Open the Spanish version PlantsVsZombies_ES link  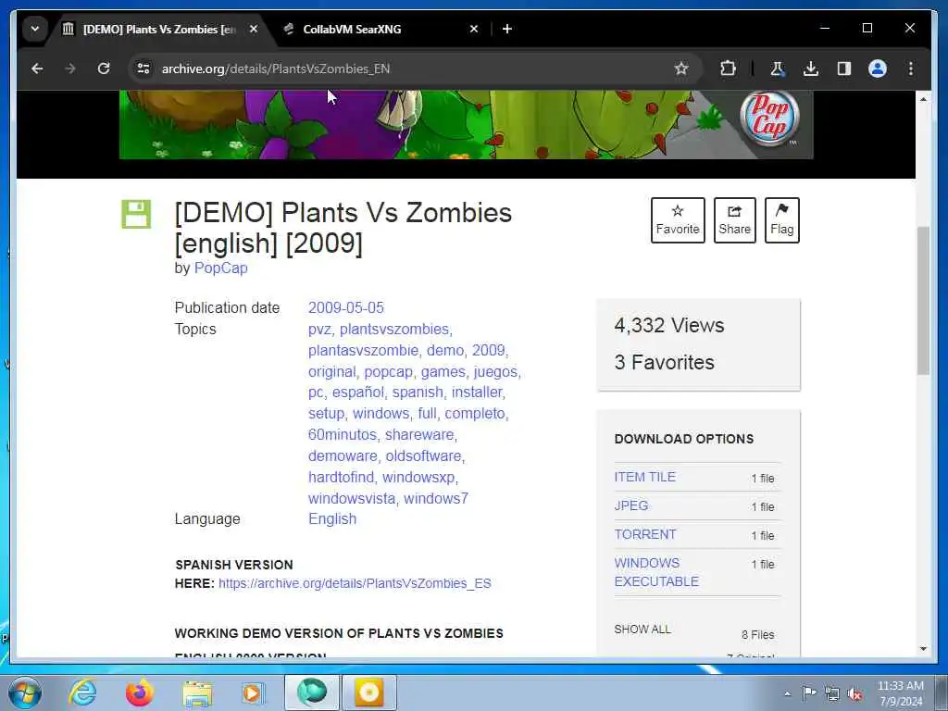(355, 583)
